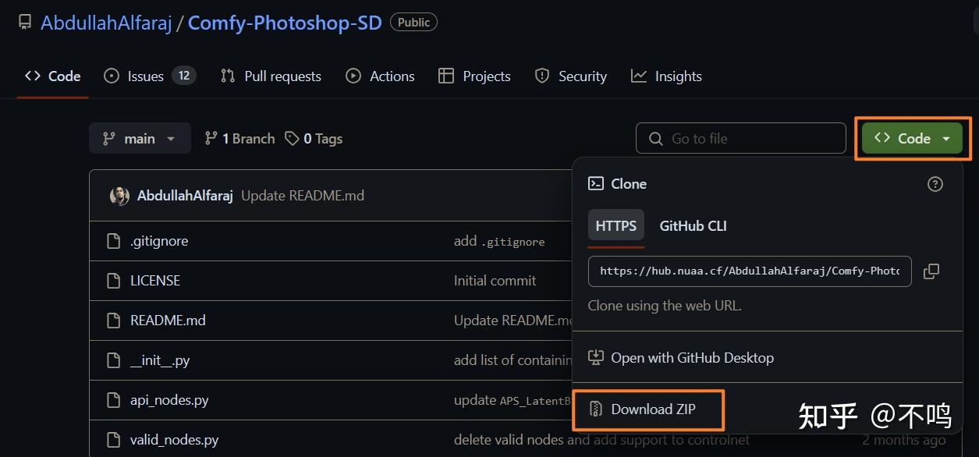Click the terminal icon beside Clone

596,184
